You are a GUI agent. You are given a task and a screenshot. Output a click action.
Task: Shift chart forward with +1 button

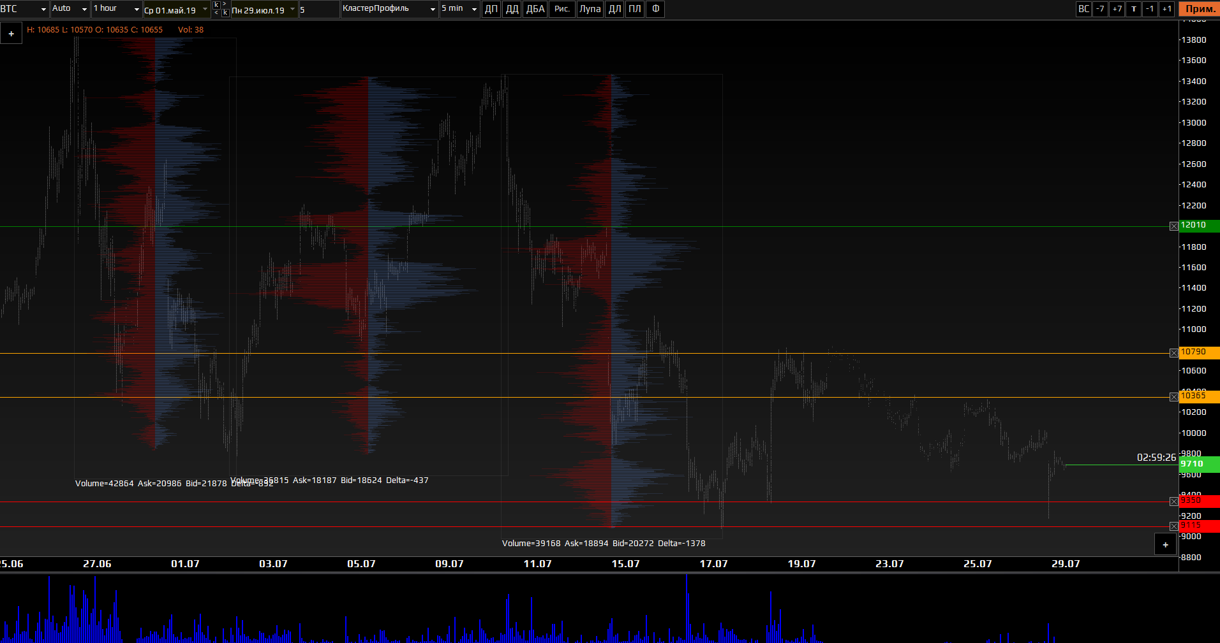(1166, 9)
